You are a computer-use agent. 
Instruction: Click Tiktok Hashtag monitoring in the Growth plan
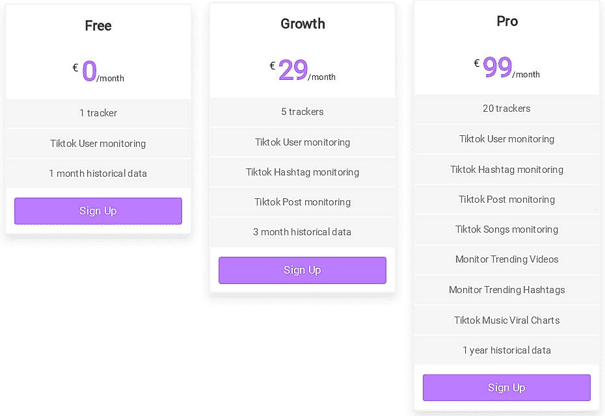pyautogui.click(x=302, y=172)
